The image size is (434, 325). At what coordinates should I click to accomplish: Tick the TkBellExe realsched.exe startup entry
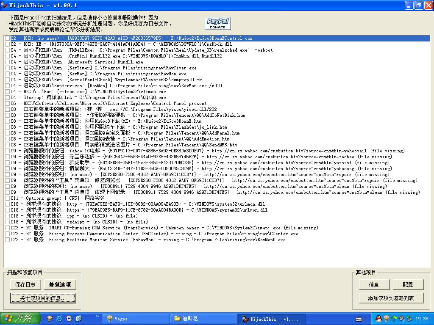click(x=8, y=50)
